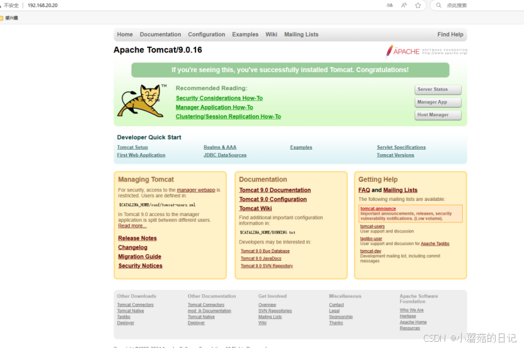Open the tomcat-announce mailing list link
This screenshot has height=348, width=524.
(378, 208)
